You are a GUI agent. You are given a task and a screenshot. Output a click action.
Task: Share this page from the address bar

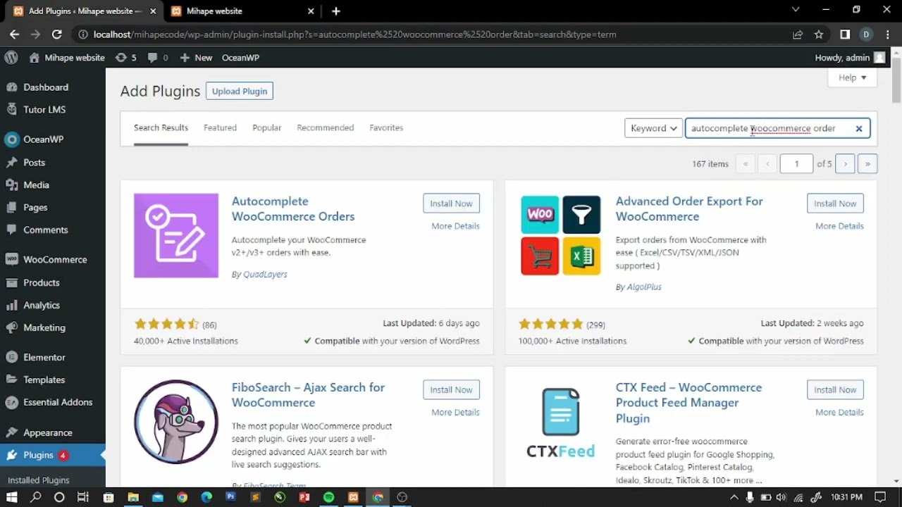pos(798,35)
